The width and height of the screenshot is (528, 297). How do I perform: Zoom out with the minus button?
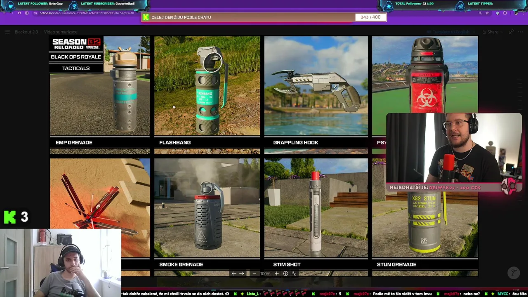(x=254, y=273)
